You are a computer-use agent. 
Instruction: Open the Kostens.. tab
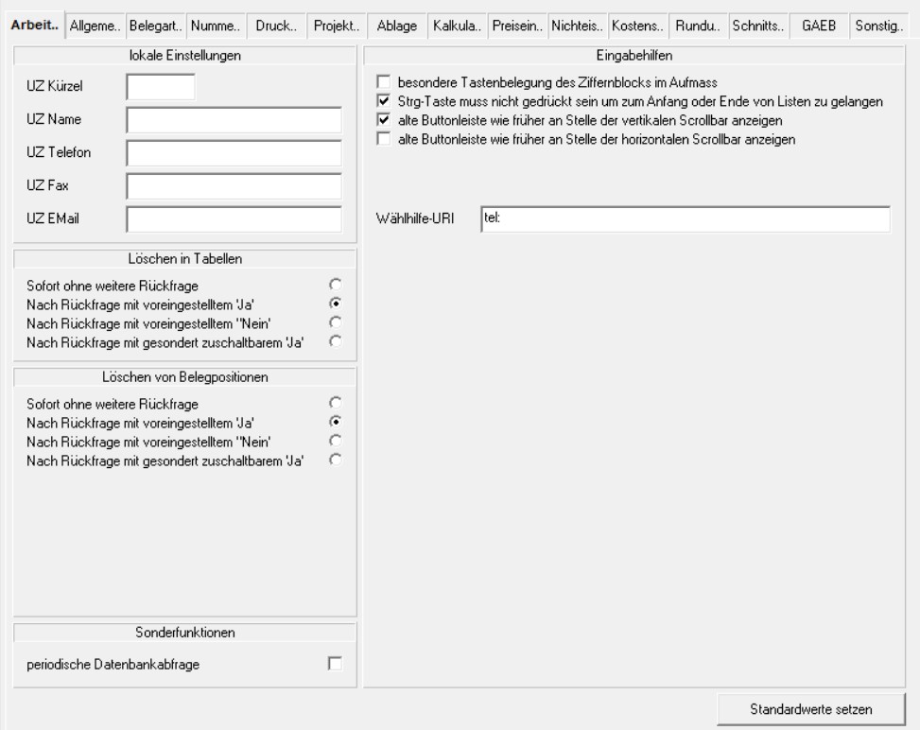pyautogui.click(x=638, y=26)
